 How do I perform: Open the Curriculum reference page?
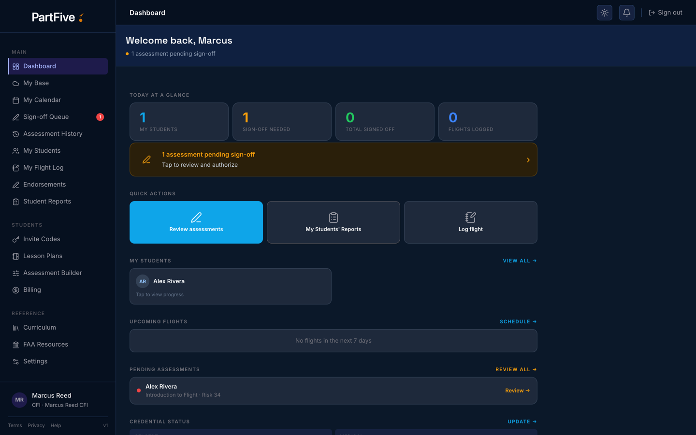tap(58, 328)
